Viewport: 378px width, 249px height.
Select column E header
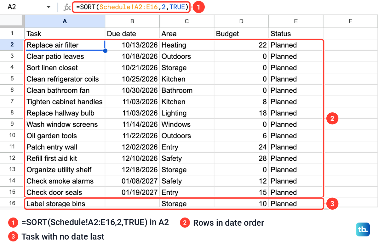pos(296,21)
